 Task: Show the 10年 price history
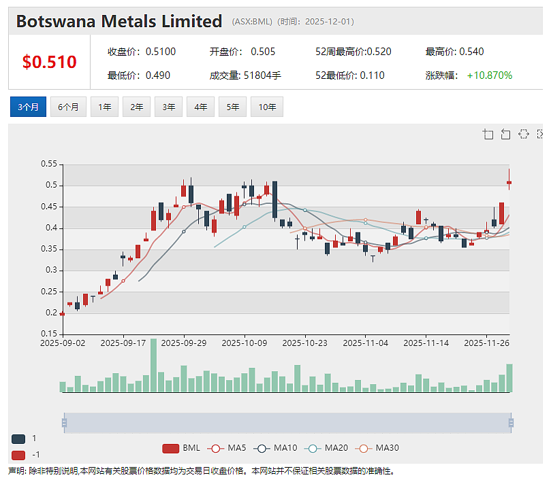pyautogui.click(x=267, y=107)
